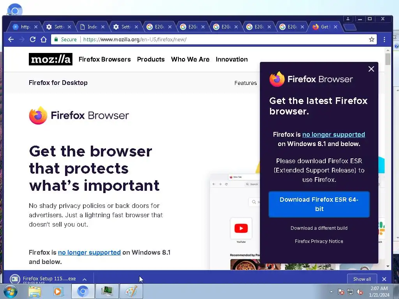Click no longer supported link in popup
The width and height of the screenshot is (399, 299).
point(334,134)
